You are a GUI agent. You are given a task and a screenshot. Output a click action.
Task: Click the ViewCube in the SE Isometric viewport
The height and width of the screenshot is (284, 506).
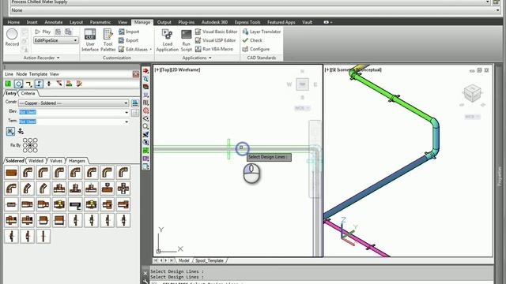click(x=472, y=93)
